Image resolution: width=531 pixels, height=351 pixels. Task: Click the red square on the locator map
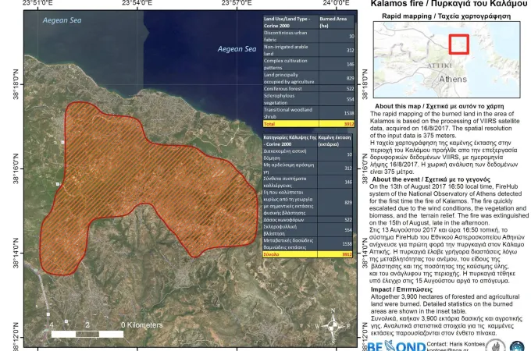tap(459, 44)
